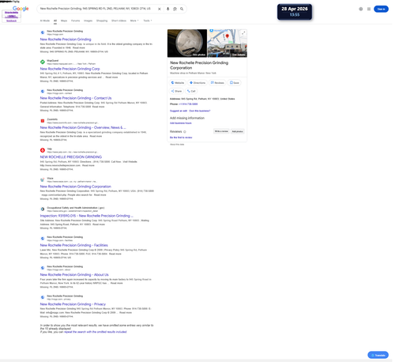Click the red location pin on the map
The width and height of the screenshot is (395, 362).
pos(228,36)
